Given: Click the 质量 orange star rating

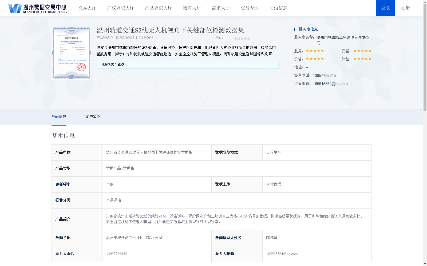Looking at the screenshot, I should click(x=362, y=51).
